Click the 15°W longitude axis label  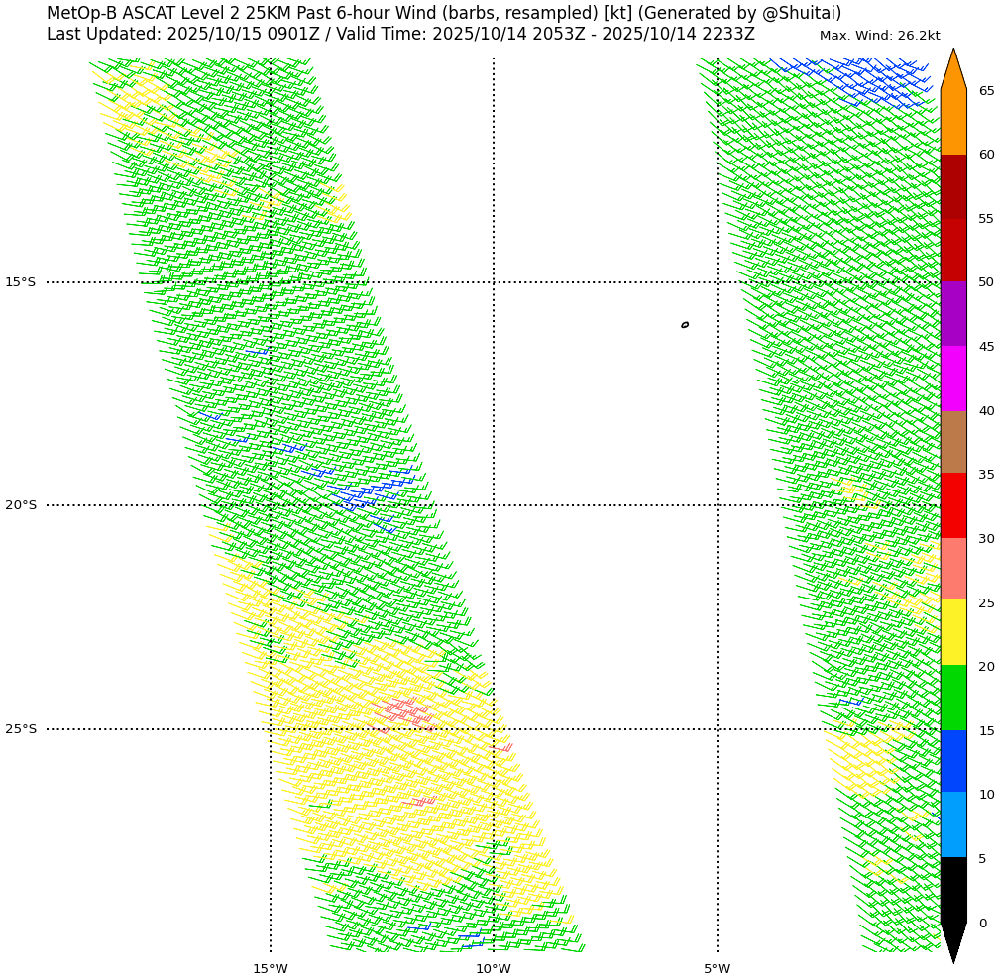[270, 968]
